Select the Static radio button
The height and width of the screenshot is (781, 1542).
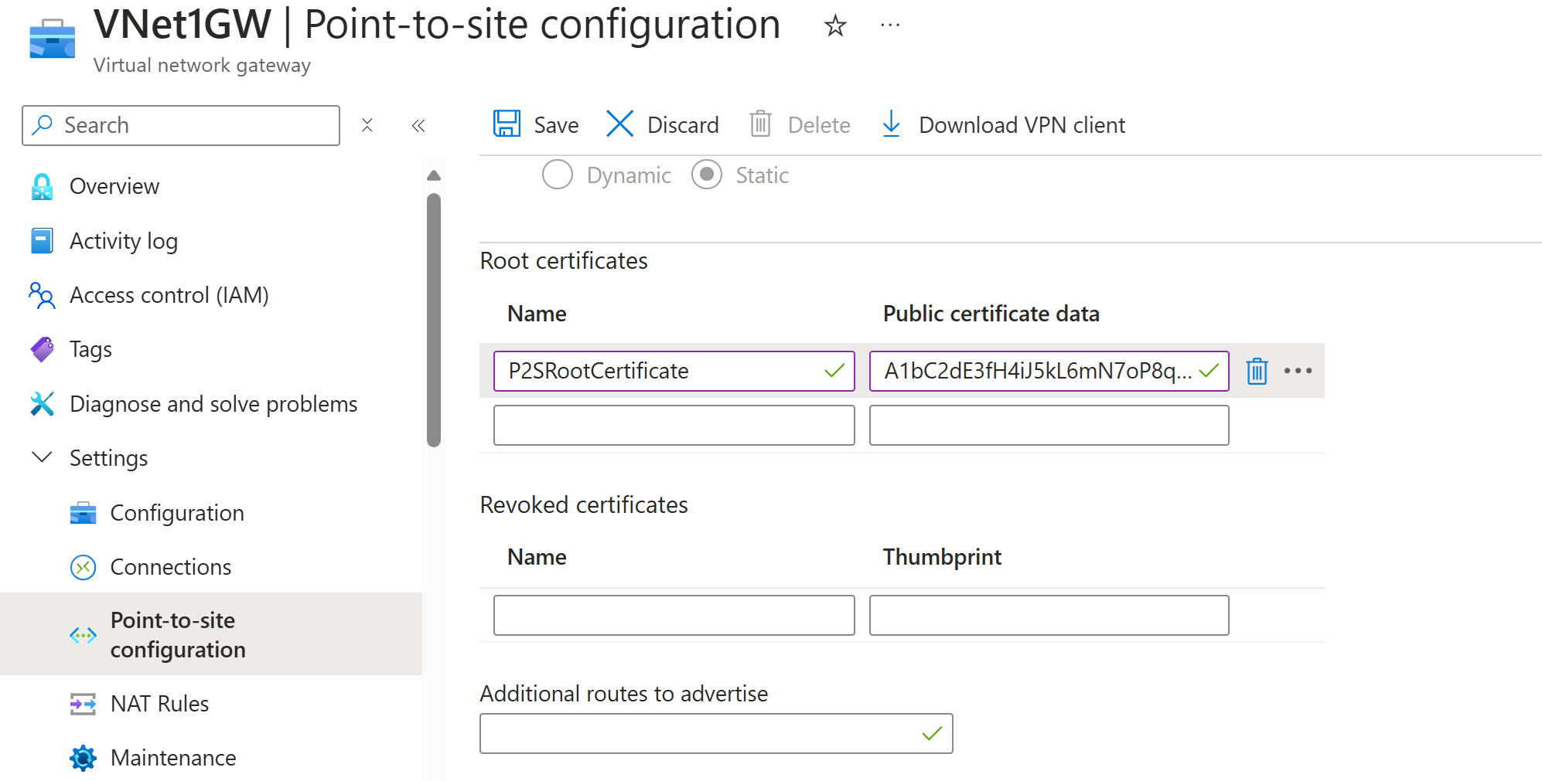706,175
